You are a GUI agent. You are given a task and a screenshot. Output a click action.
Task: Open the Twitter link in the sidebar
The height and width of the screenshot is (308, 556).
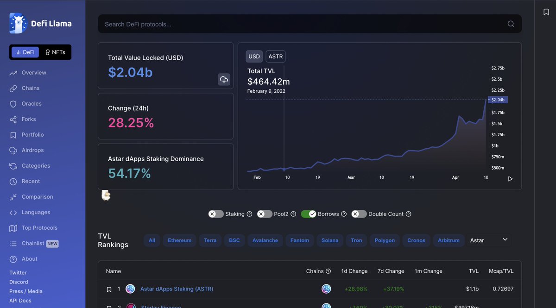point(18,273)
